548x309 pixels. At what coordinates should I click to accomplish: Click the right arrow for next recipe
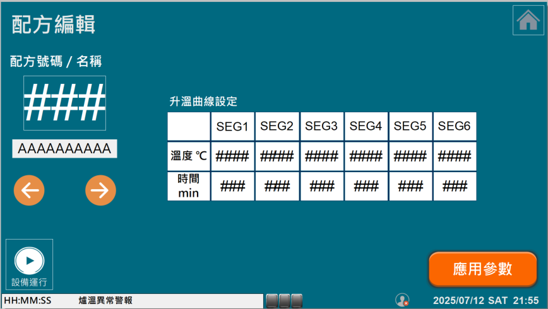100,190
